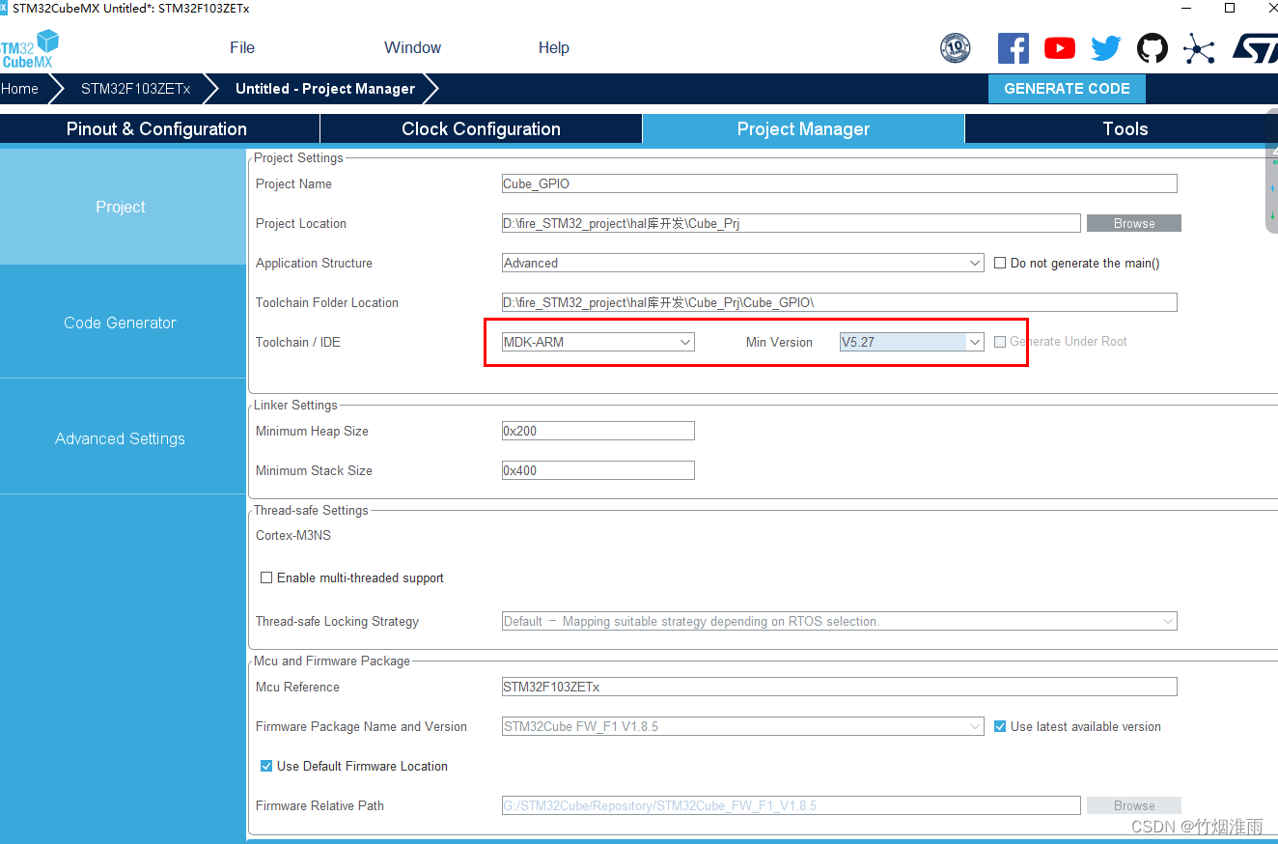Open the Code Generator side tab
The image size is (1278, 844).
pos(123,323)
